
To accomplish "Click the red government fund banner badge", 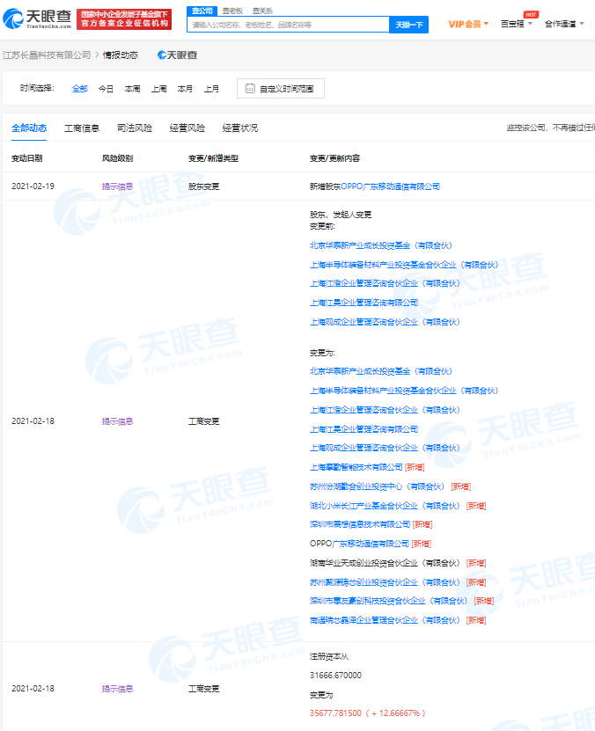I will point(123,18).
